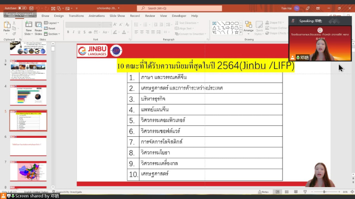This screenshot has width=355, height=199.
Task: Click the Undo arrow icon
Action: (x=38, y=8)
